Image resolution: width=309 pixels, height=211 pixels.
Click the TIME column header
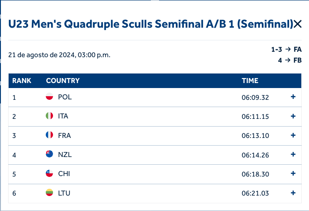(250, 81)
